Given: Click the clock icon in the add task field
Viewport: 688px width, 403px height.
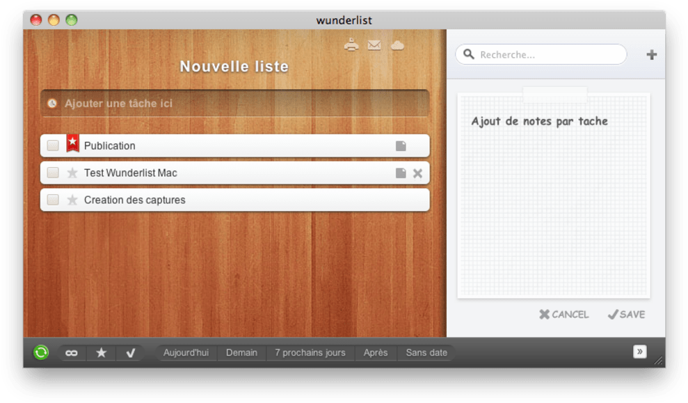Looking at the screenshot, I should 52,103.
